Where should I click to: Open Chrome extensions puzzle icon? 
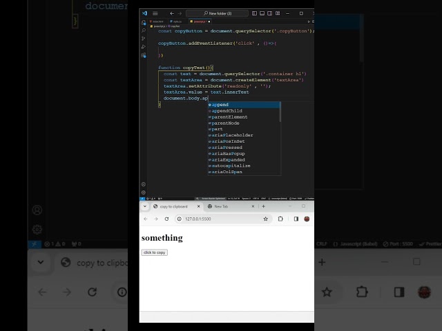pyautogui.click(x=280, y=219)
